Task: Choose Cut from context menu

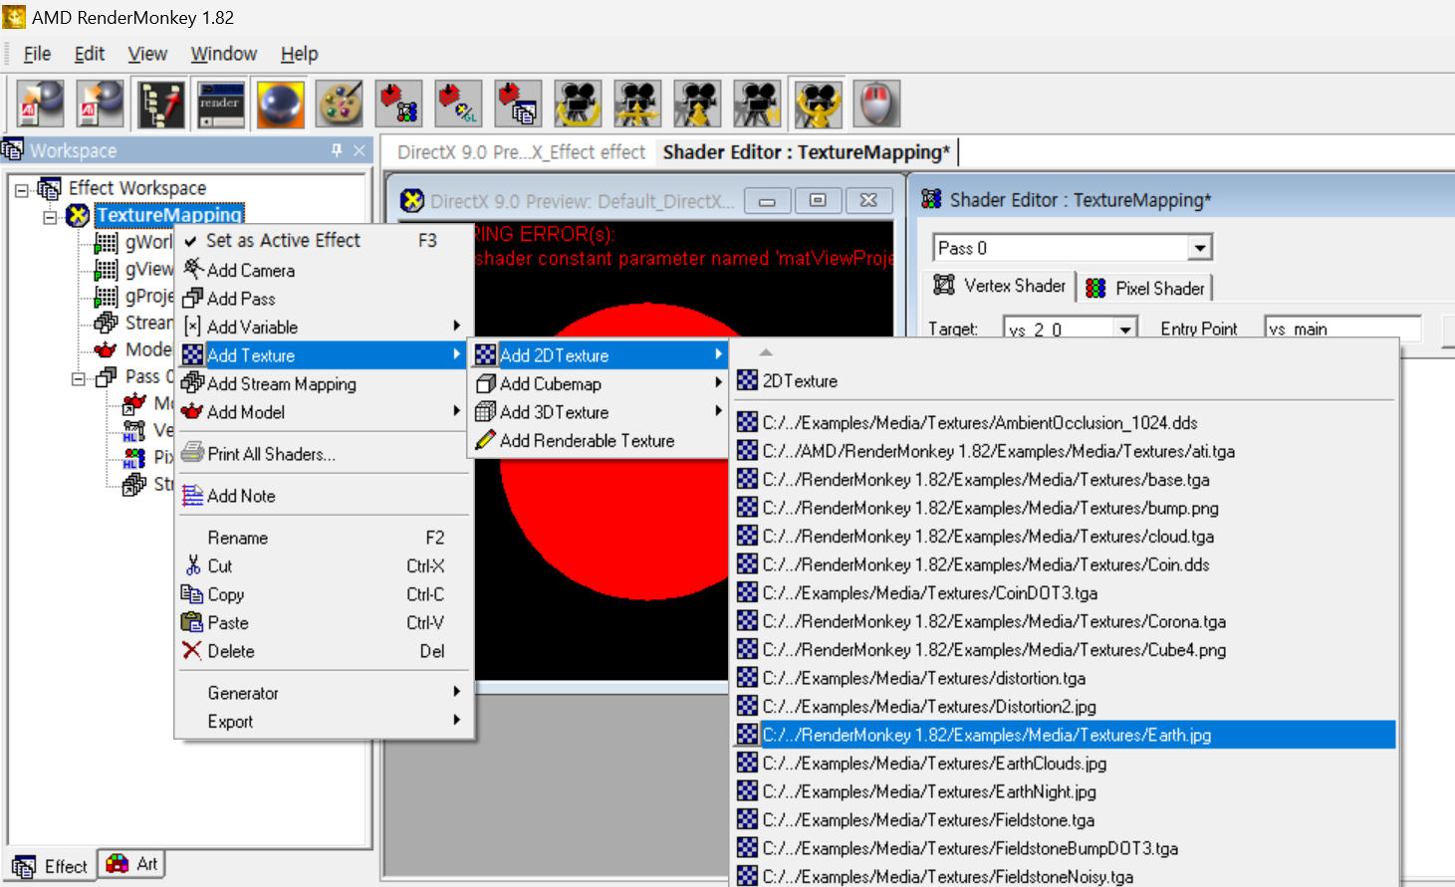Action: [x=323, y=565]
